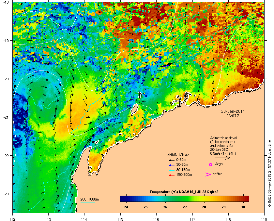This screenshot has width=274, height=221.
Task: Click the latitude axis label -22
Action: 6,155
